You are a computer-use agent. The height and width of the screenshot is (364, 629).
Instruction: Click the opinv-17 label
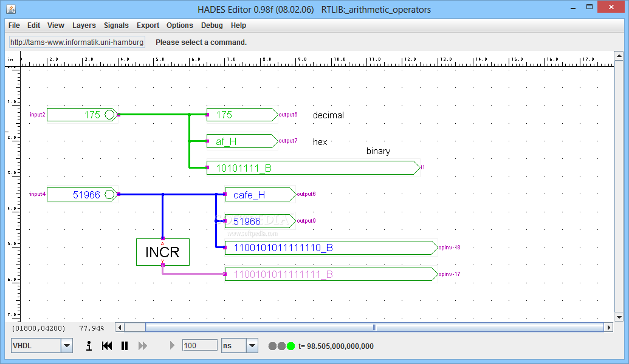tap(449, 274)
